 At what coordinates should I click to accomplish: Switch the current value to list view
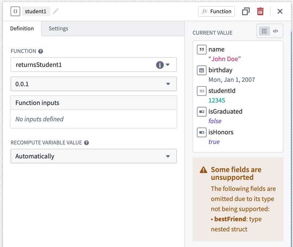point(264,31)
